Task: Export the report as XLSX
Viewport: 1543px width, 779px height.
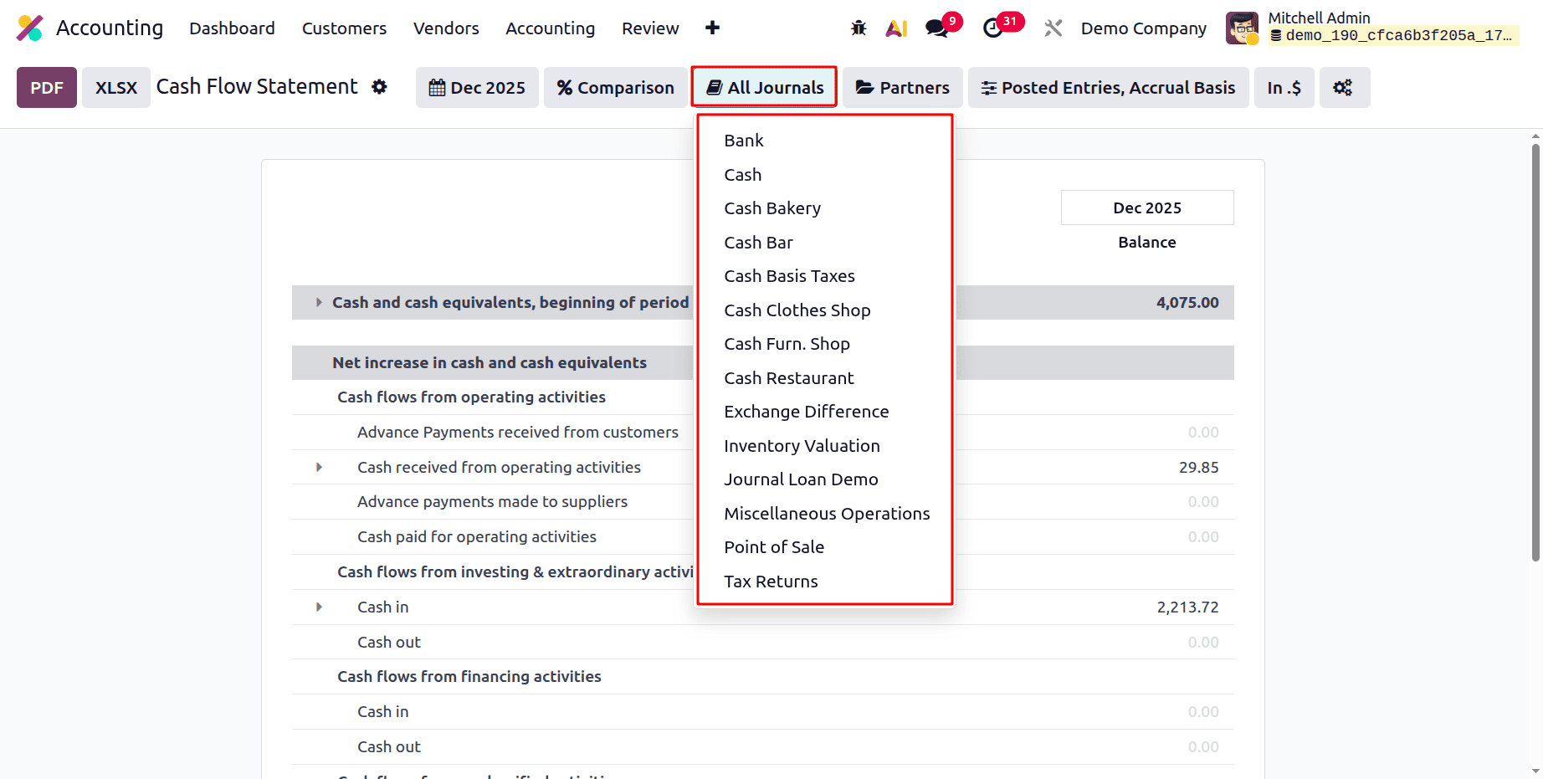Action: pos(115,87)
